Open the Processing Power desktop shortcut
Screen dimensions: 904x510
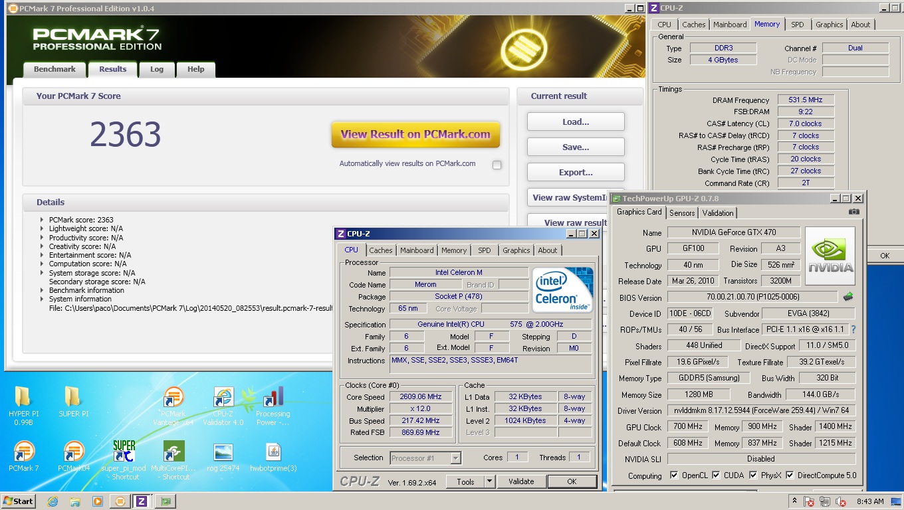coord(273,405)
